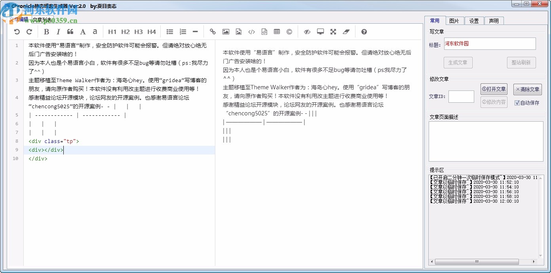Insert a table
The width and height of the screenshot is (551, 273).
tap(277, 32)
